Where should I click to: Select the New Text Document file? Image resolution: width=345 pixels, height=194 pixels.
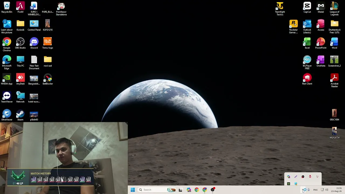coord(34,63)
